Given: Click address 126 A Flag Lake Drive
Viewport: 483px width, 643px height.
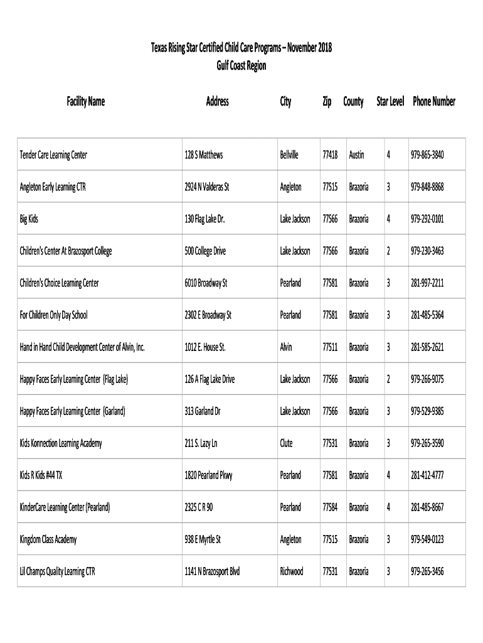Looking at the screenshot, I should click(x=210, y=379).
